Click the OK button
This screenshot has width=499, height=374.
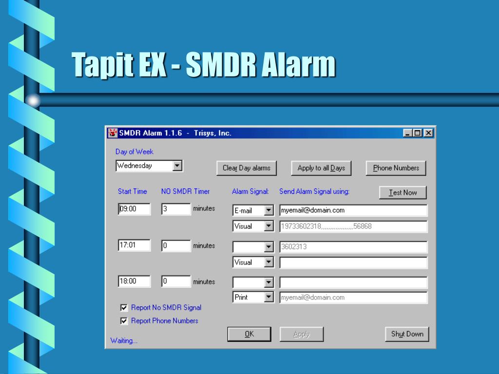tap(249, 334)
